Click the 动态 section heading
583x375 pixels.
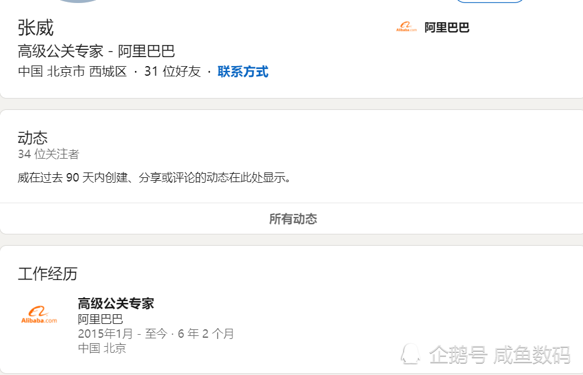[32, 138]
